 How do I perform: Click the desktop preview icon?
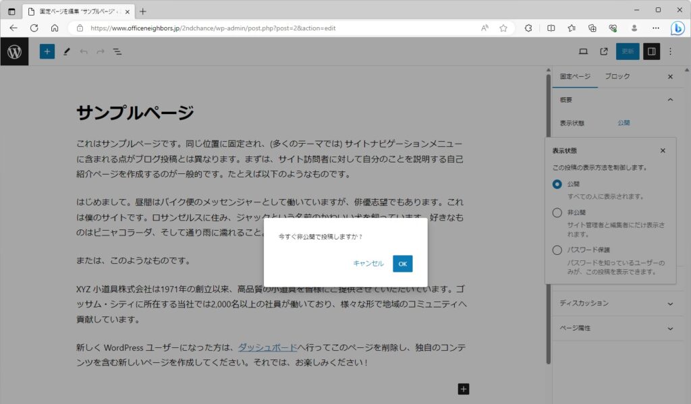coord(584,51)
